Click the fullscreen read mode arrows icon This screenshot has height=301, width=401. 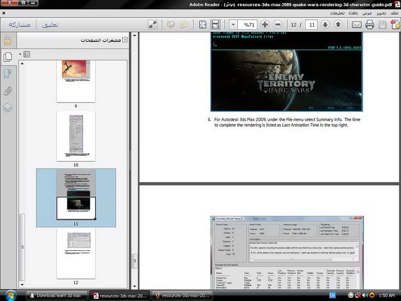pyautogui.click(x=152, y=25)
